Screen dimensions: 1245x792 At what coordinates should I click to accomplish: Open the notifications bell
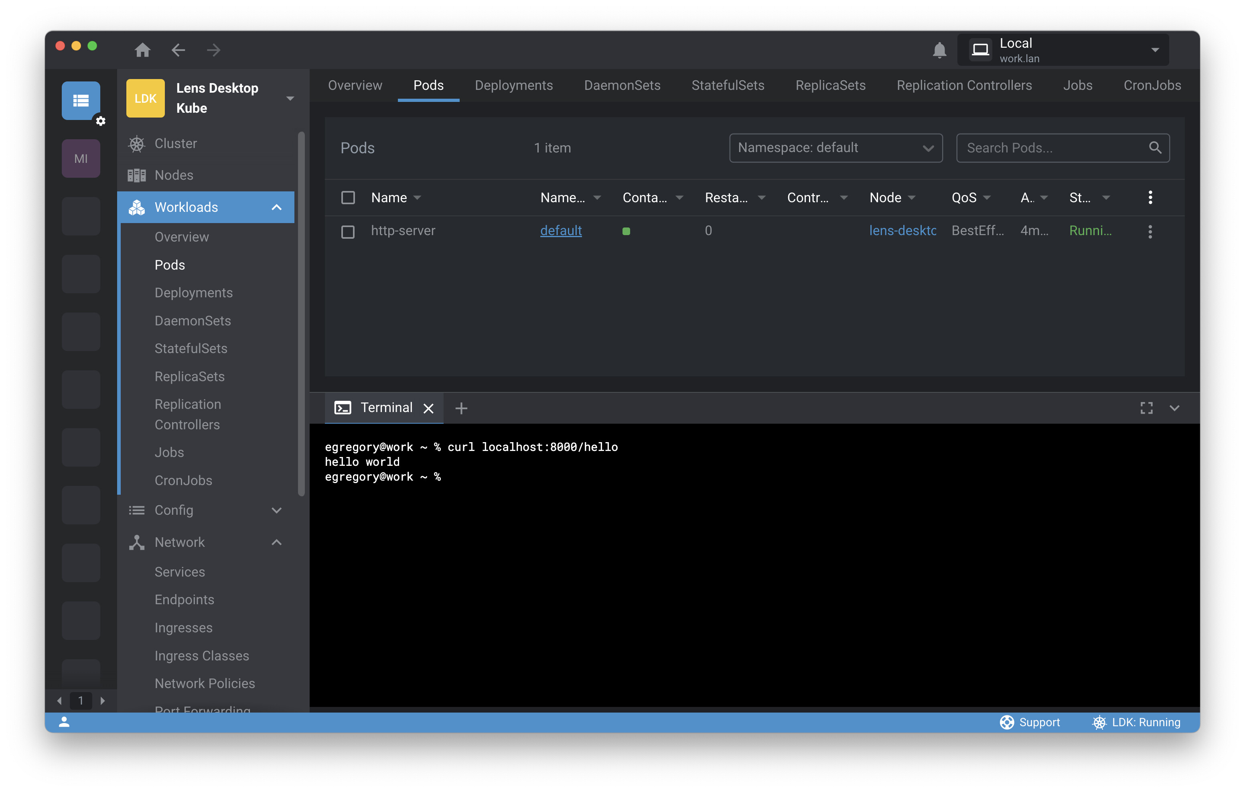(939, 50)
